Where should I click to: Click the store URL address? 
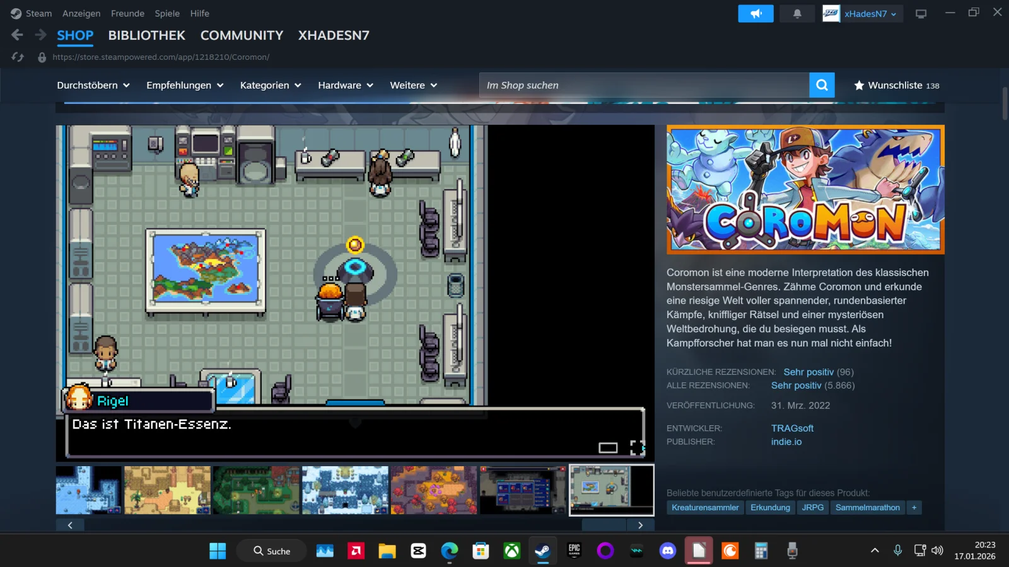161,57
